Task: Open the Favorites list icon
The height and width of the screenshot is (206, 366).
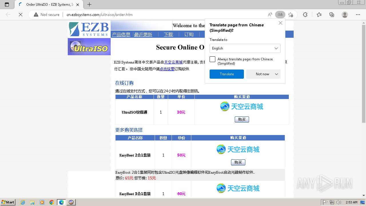Action: [319, 15]
